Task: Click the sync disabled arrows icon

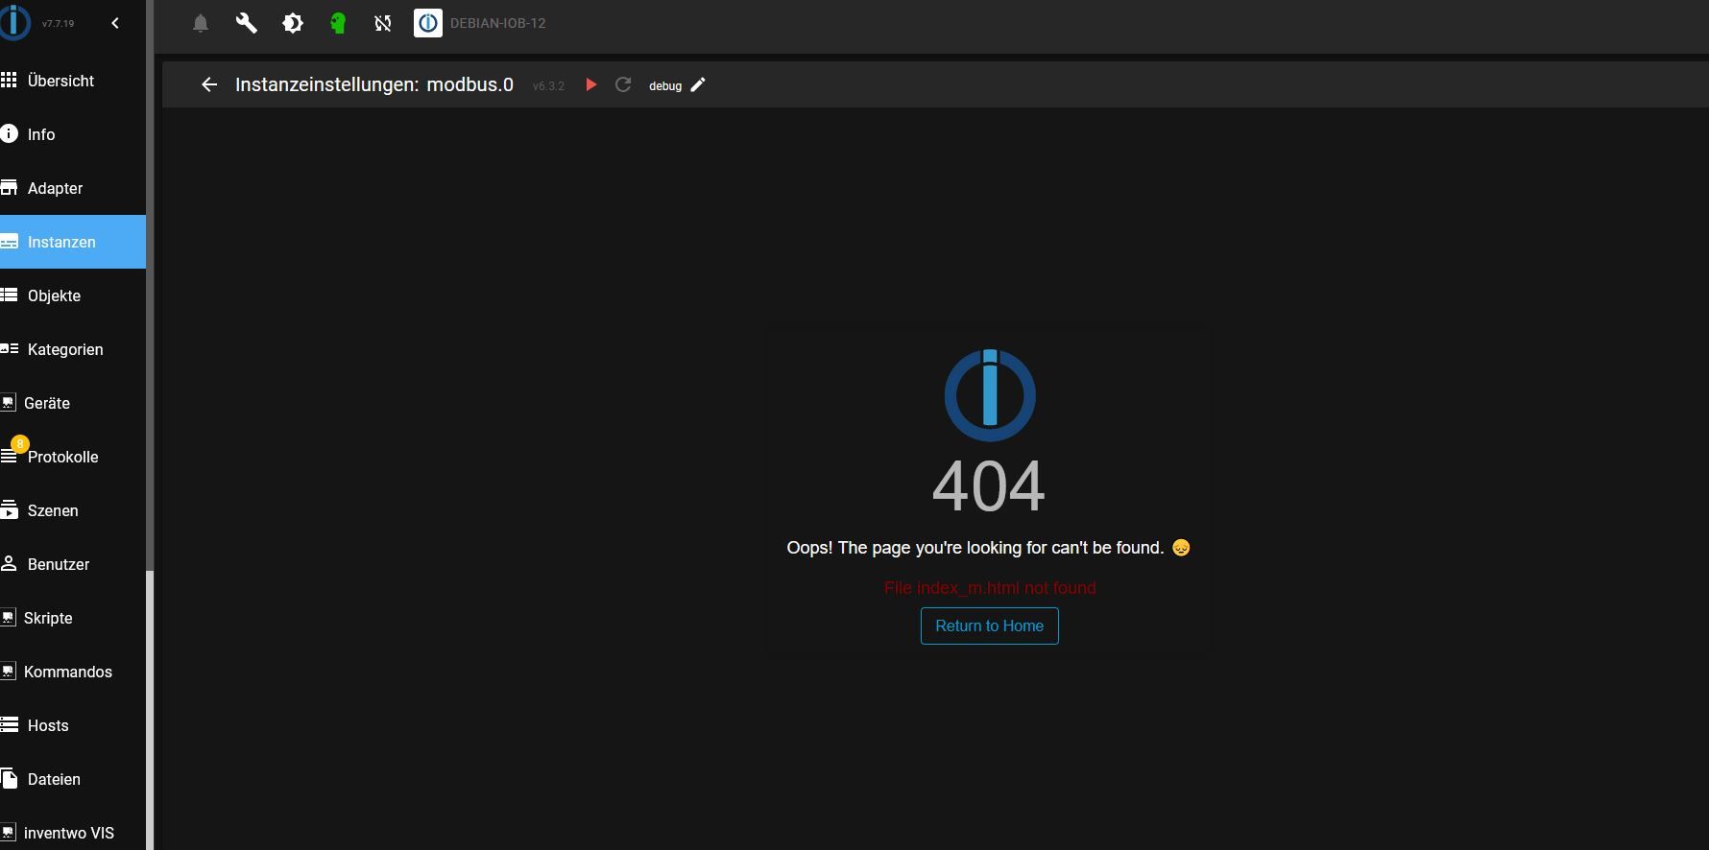Action: click(383, 23)
